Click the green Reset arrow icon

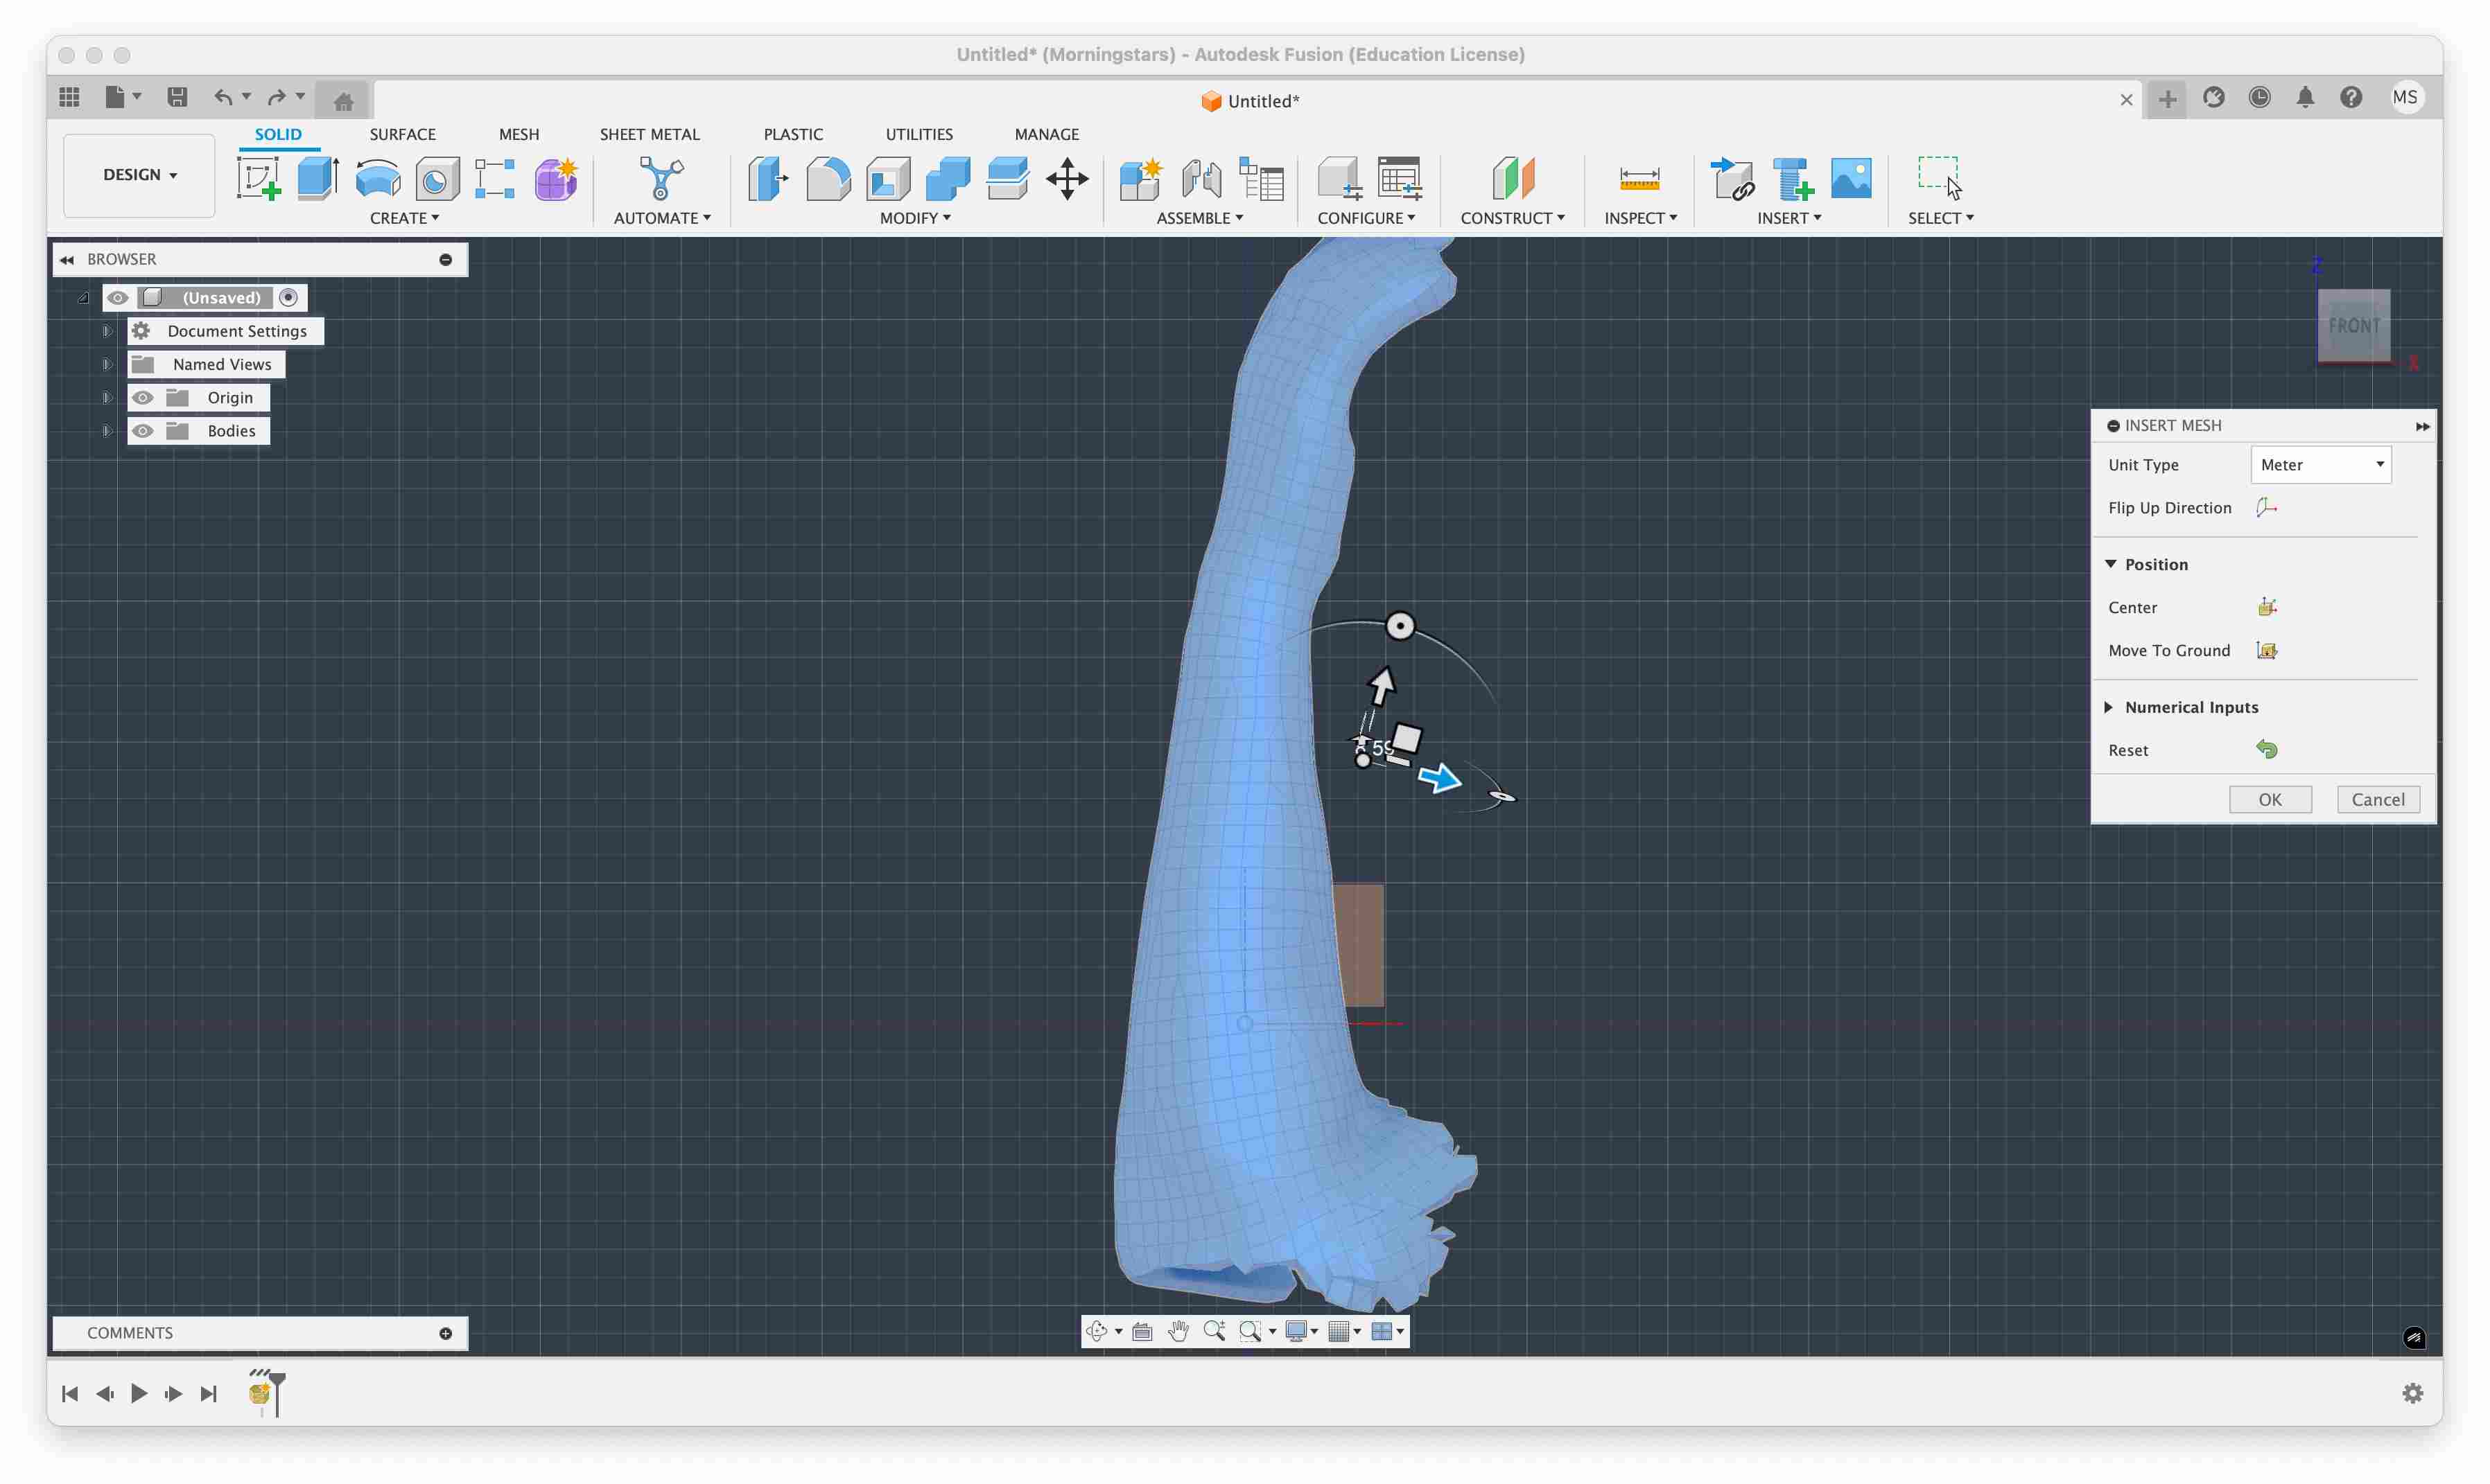2267,749
